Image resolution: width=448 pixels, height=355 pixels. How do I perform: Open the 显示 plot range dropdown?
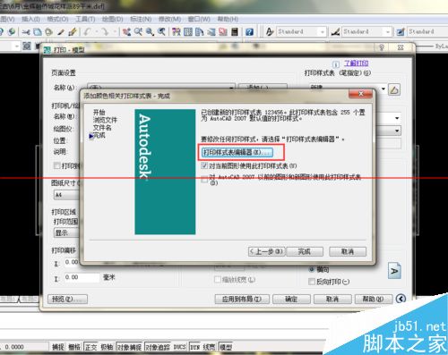66,232
